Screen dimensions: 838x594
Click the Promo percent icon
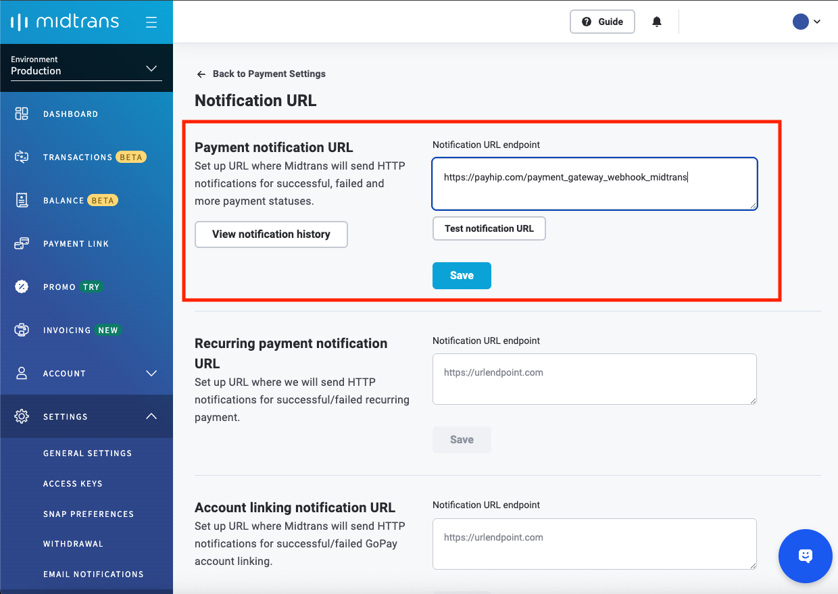click(x=22, y=287)
